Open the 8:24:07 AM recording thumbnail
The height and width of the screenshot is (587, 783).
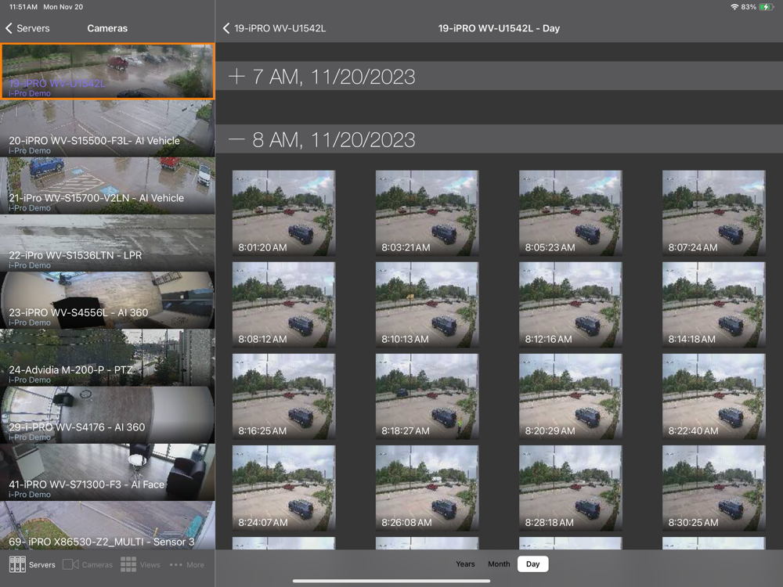(x=283, y=488)
